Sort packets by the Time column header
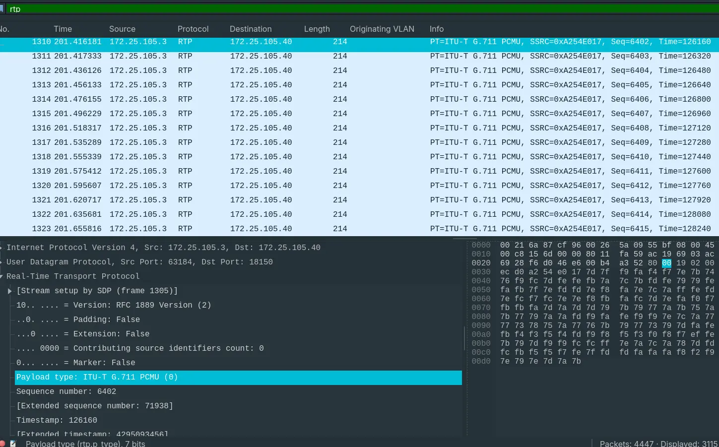This screenshot has width=719, height=447. [x=63, y=29]
